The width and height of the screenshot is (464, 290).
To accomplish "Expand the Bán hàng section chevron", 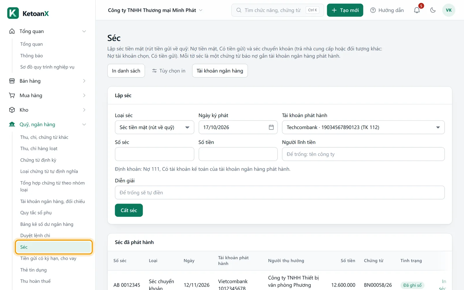I will point(84,81).
